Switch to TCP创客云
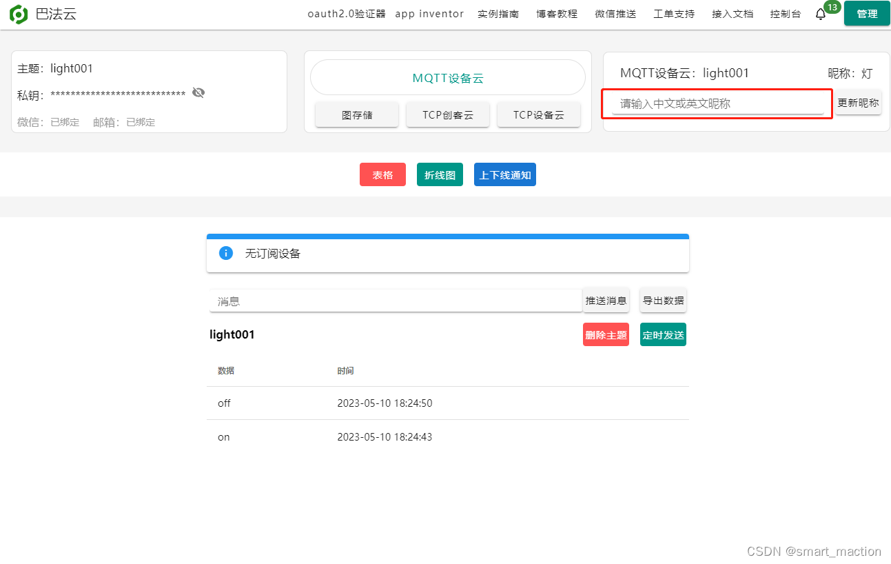This screenshot has height=564, width=891. (448, 115)
